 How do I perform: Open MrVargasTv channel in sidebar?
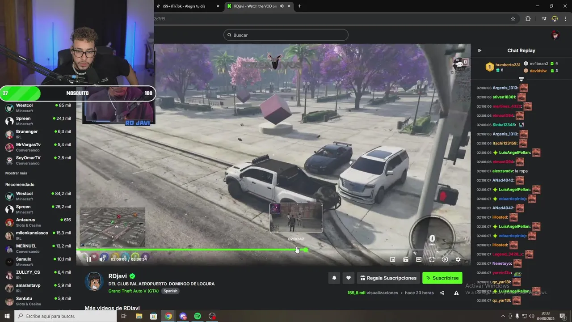(38, 147)
